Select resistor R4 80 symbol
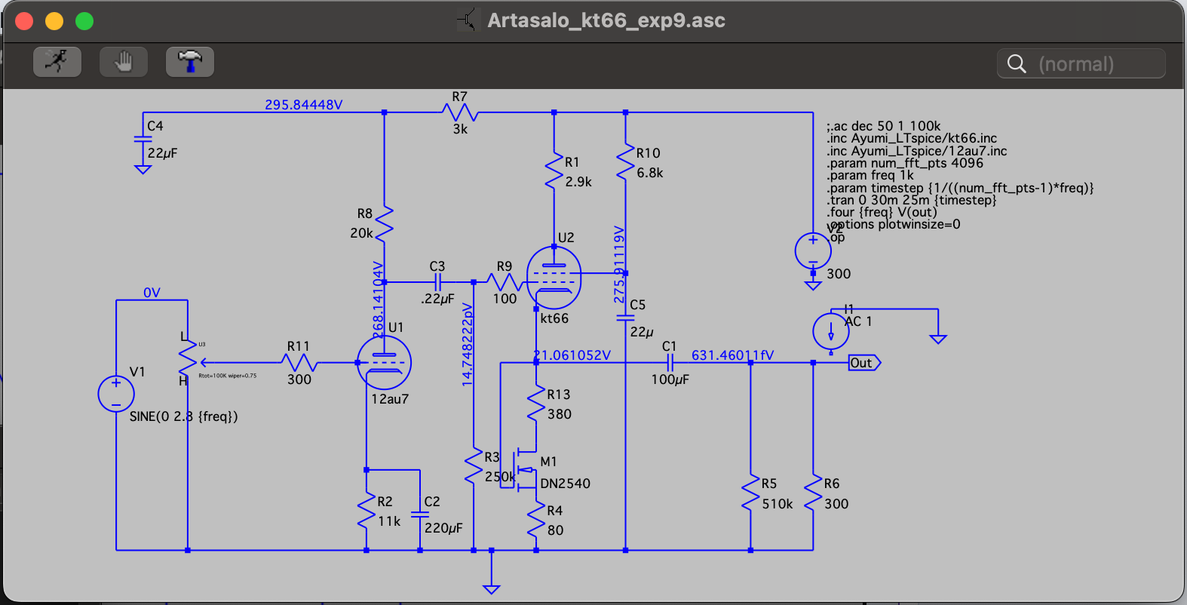The image size is (1187, 605). coord(536,521)
